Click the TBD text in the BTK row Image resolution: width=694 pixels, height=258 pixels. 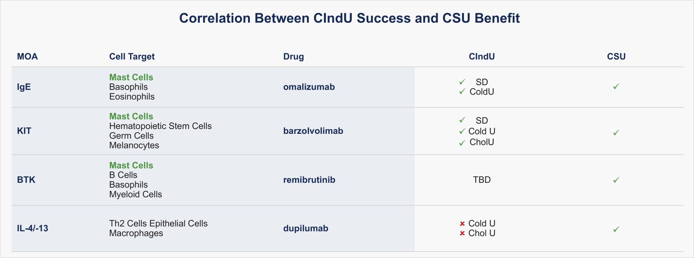481,180
